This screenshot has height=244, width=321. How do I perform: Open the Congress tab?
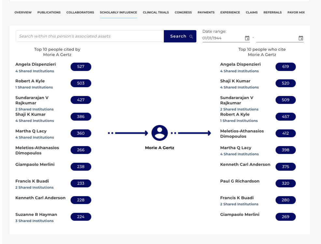(183, 12)
